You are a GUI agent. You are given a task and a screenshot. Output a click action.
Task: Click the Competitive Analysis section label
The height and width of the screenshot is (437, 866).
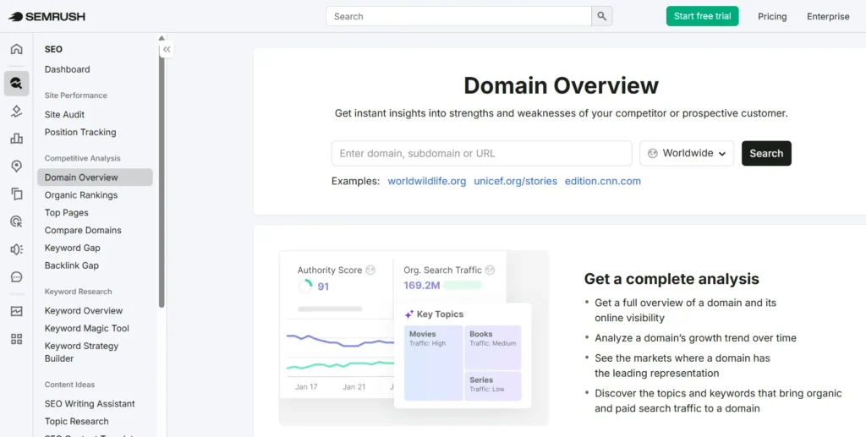(82, 158)
